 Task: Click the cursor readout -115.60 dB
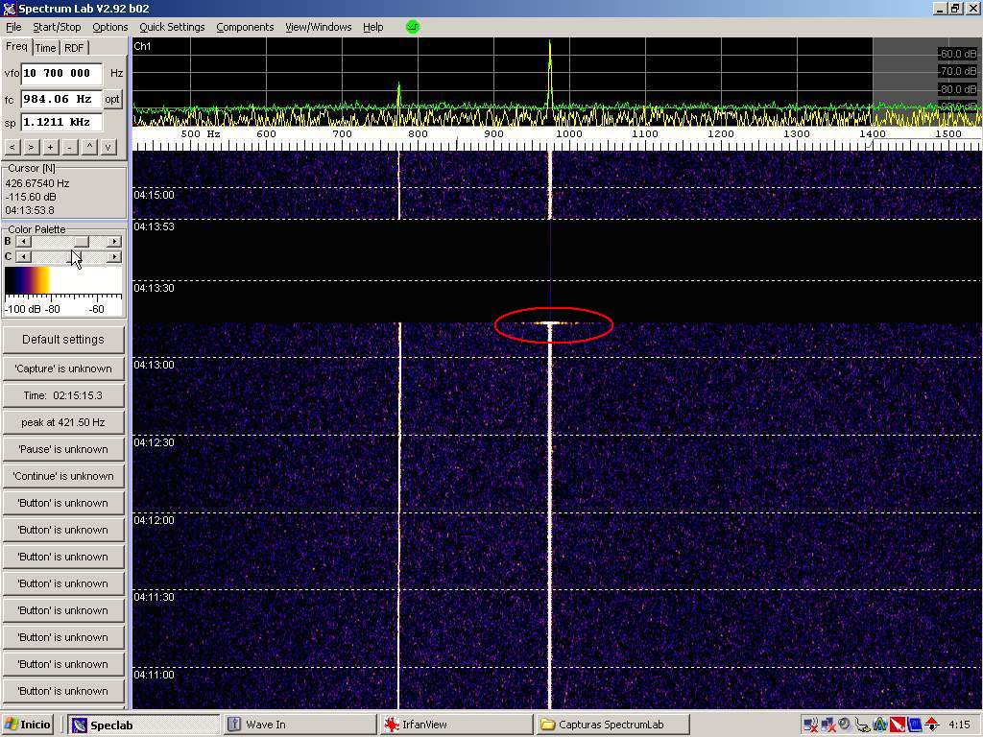pyautogui.click(x=31, y=197)
